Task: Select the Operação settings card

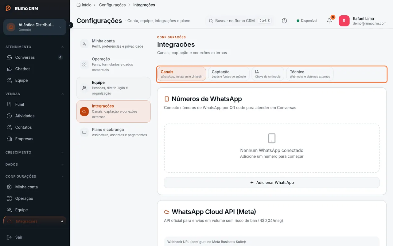Action: point(113,64)
